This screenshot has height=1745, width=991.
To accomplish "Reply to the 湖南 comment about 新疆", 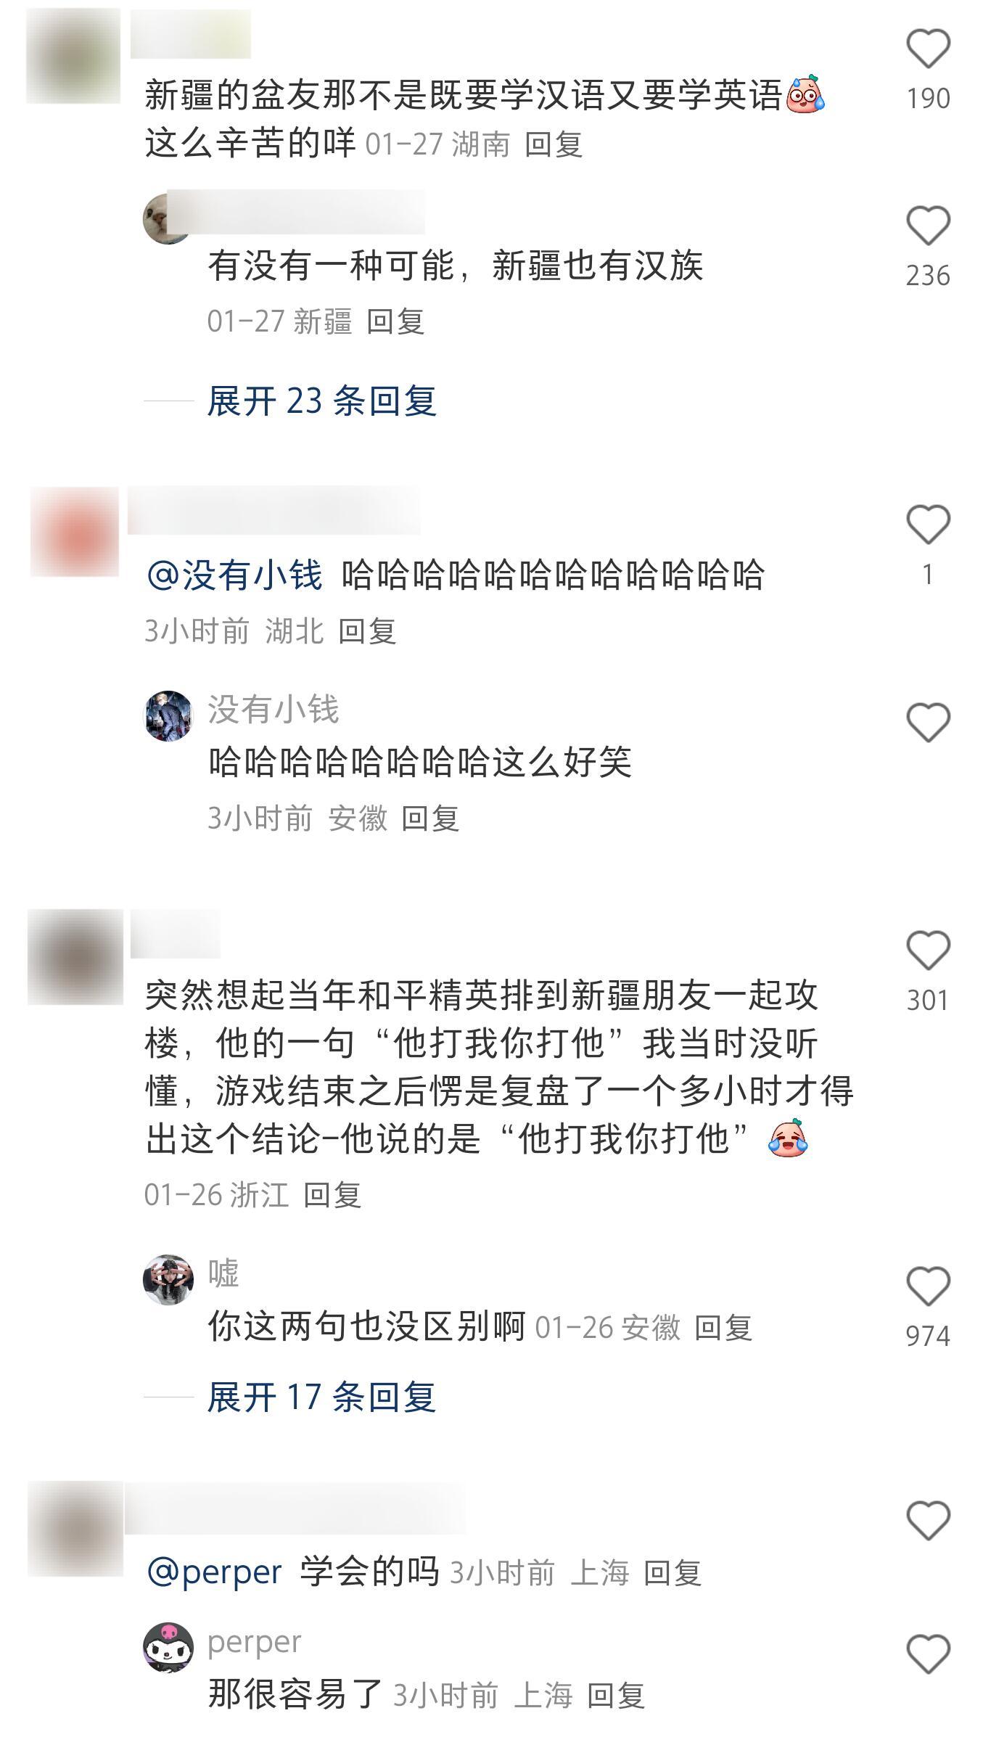I will click(554, 144).
